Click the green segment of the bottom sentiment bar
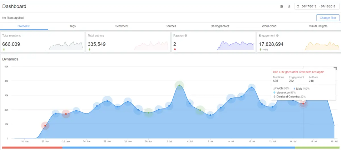The width and height of the screenshot is (341, 150). pyautogui.click(x=318, y=147)
